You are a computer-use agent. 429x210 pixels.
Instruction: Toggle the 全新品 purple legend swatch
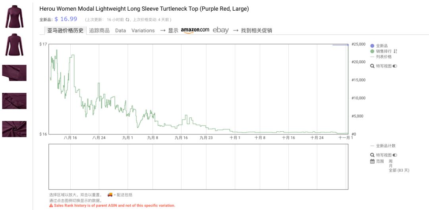tap(372, 46)
